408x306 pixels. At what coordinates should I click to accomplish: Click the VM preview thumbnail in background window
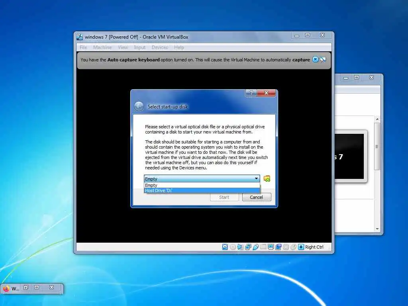click(350, 156)
